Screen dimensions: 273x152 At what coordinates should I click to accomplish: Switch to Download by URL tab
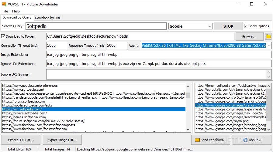48,18
